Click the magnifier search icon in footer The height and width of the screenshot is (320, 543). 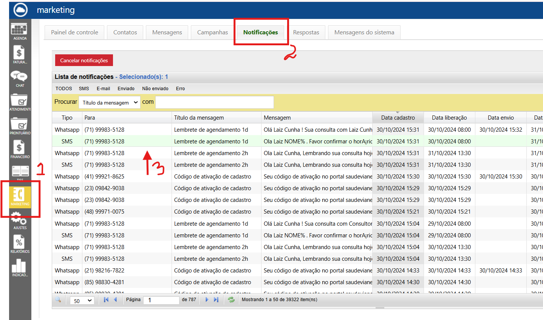pos(58,300)
